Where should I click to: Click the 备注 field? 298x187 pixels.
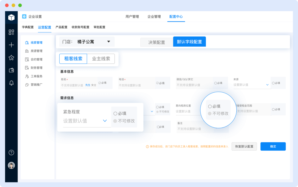click(x=196, y=126)
